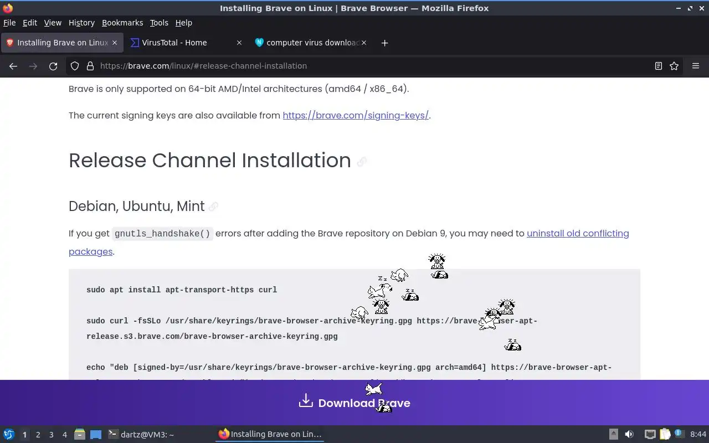The width and height of the screenshot is (709, 443).
Task: Switch to workspace 4
Action: (64, 435)
